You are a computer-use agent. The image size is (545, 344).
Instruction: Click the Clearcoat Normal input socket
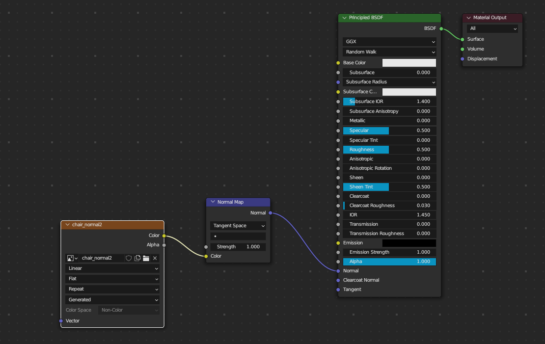(x=338, y=280)
